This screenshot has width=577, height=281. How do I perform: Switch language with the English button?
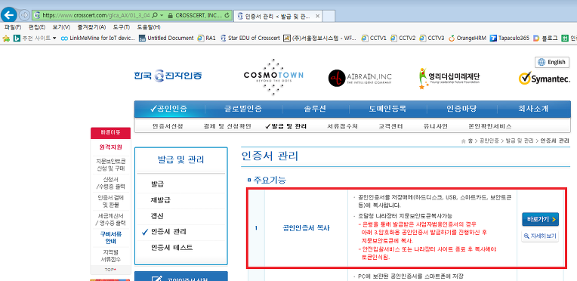(551, 62)
